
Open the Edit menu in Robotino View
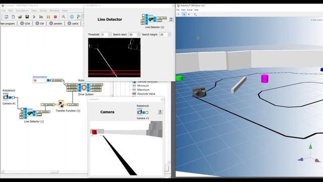coord(11,11)
